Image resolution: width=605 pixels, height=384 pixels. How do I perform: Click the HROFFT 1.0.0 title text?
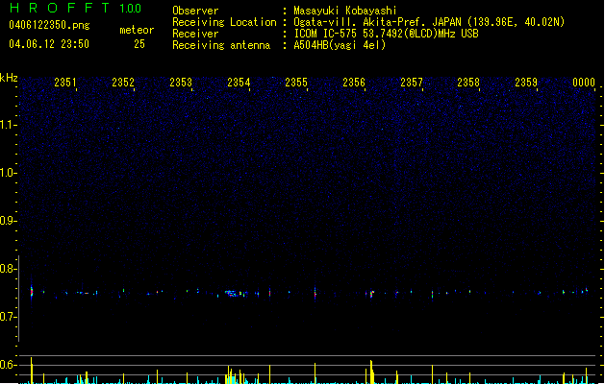coord(75,8)
